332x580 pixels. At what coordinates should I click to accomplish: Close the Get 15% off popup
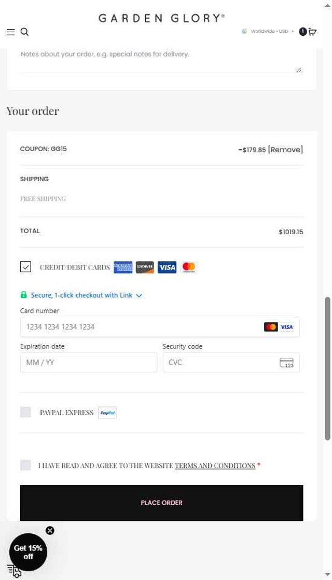pos(50,531)
